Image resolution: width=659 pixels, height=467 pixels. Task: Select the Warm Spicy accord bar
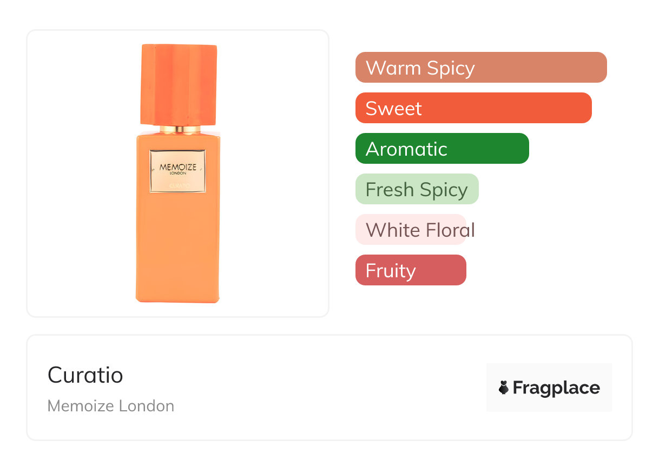pos(480,68)
